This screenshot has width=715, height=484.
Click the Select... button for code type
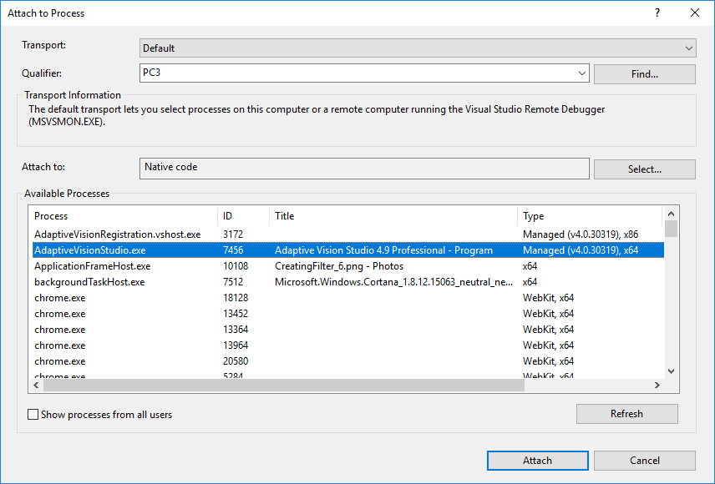(x=644, y=169)
